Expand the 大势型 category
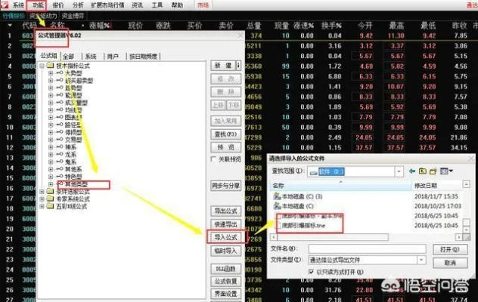This screenshot has width=478, height=302. [51, 73]
